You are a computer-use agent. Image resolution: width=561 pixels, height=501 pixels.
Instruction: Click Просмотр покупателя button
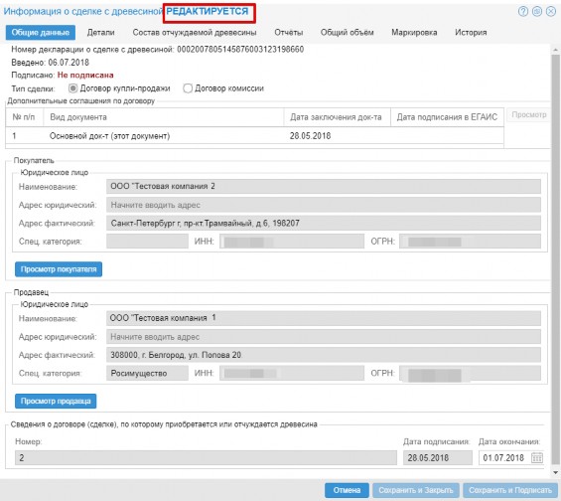(x=59, y=269)
